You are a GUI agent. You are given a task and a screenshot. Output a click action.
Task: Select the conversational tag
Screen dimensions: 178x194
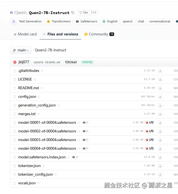click(160, 21)
